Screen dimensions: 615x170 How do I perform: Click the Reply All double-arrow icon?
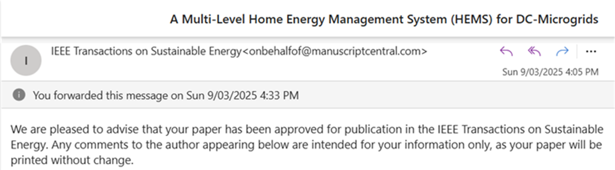[x=534, y=51]
